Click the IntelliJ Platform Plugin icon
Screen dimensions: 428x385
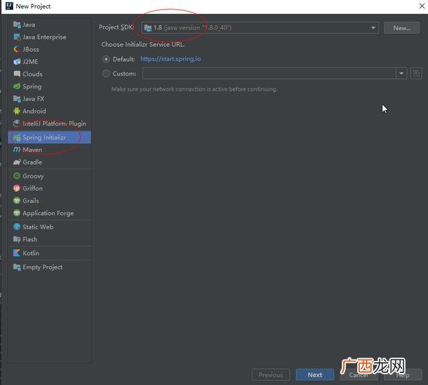tap(17, 124)
